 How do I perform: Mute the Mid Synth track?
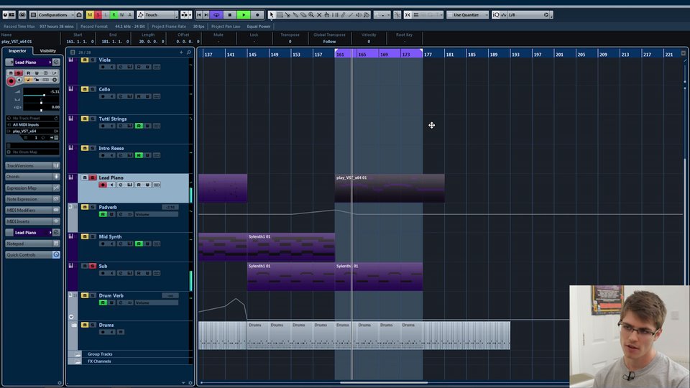click(85, 236)
